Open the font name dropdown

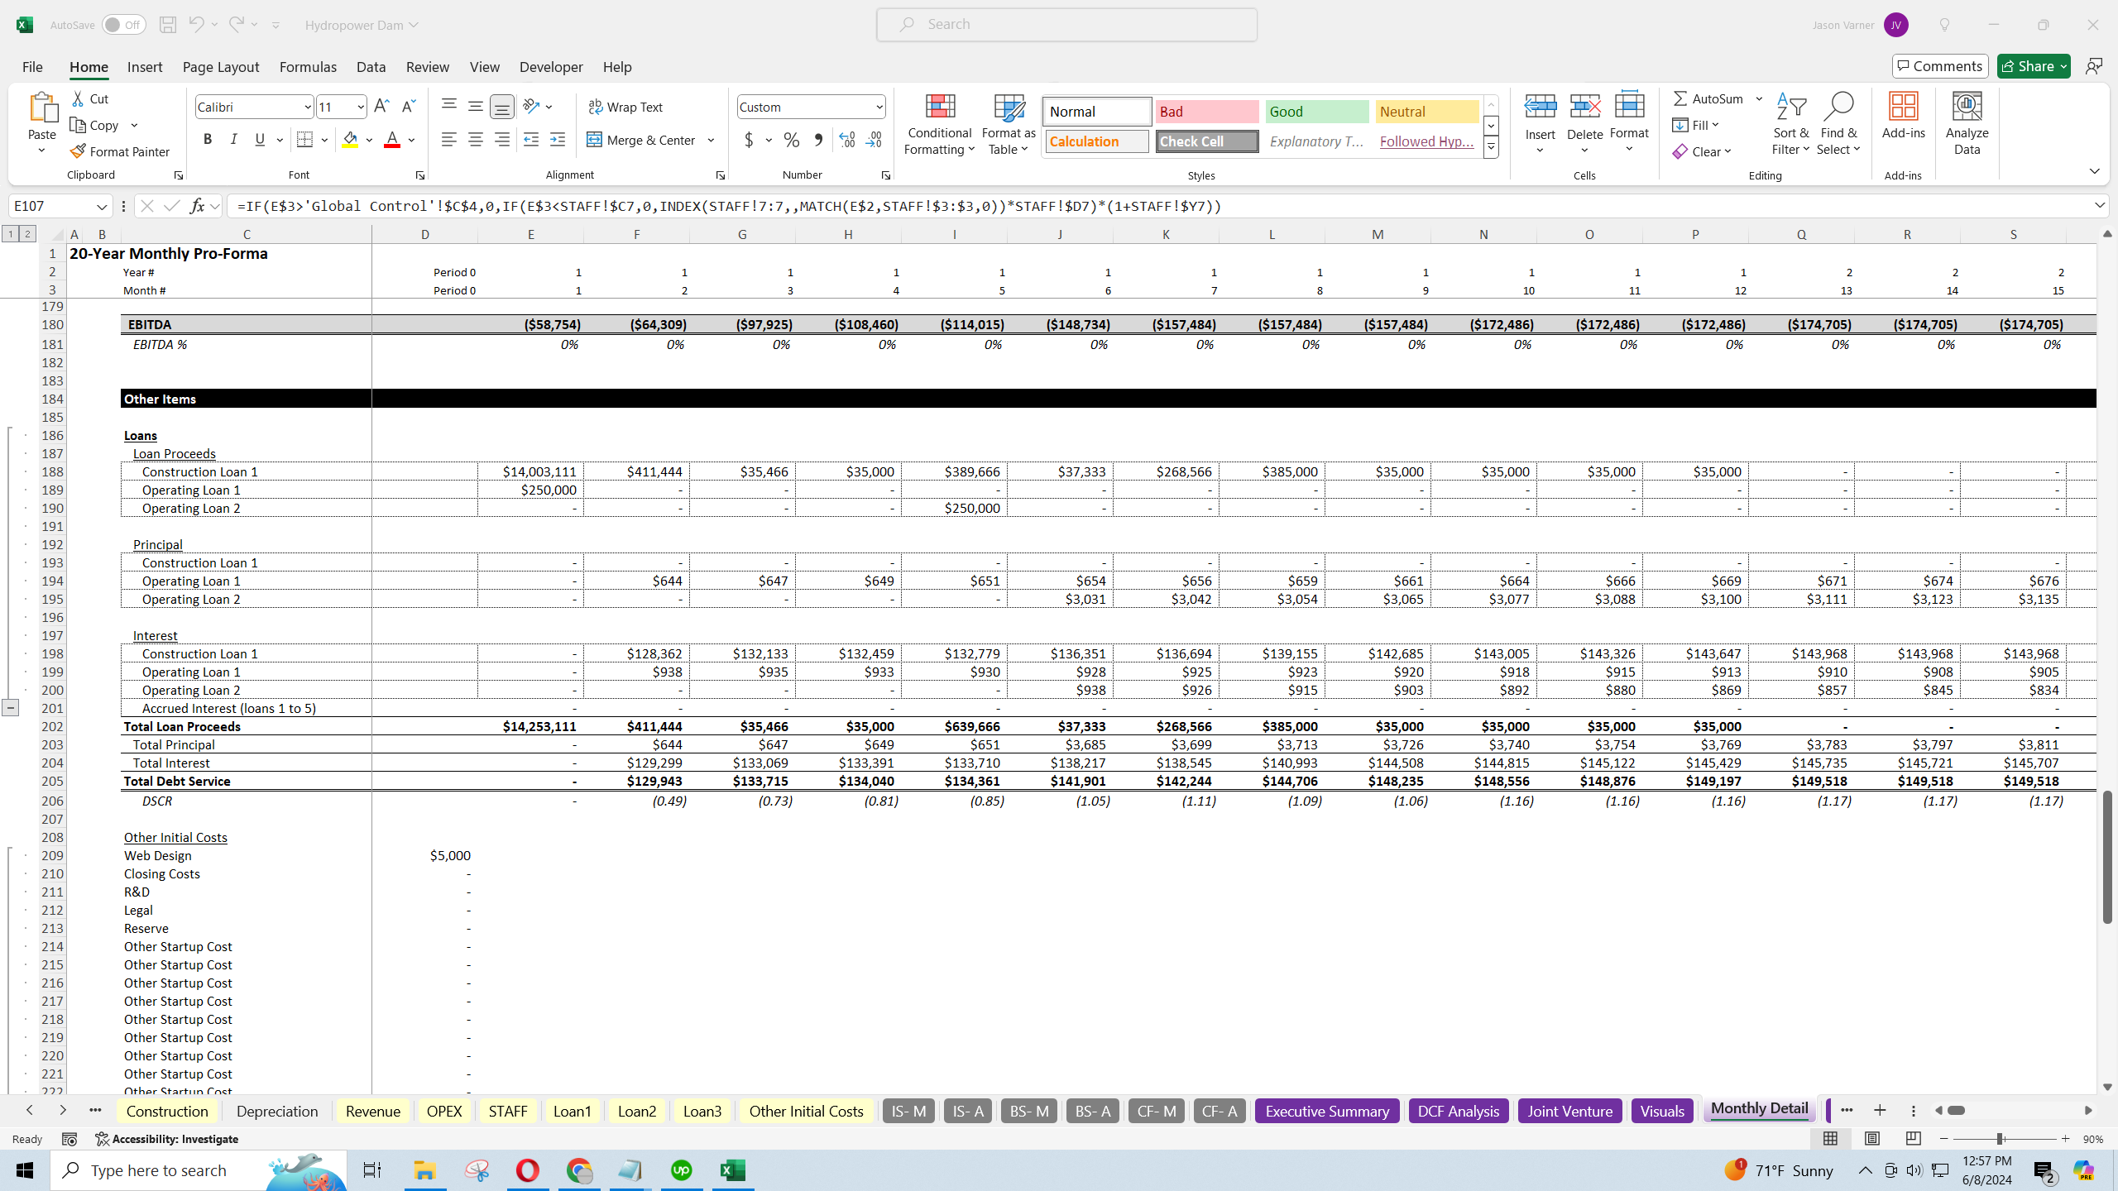(x=307, y=107)
